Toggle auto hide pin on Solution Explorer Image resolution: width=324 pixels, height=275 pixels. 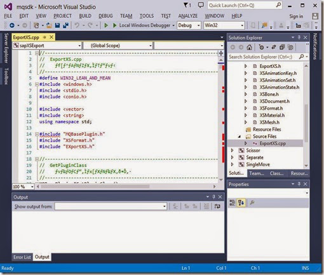click(x=299, y=37)
